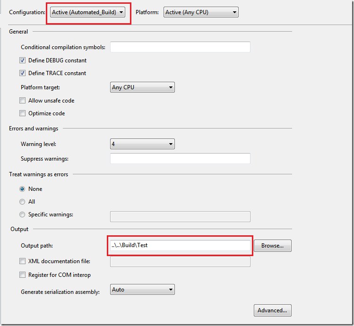354x326 pixels.
Task: Click the Advanced button
Action: [x=273, y=310]
